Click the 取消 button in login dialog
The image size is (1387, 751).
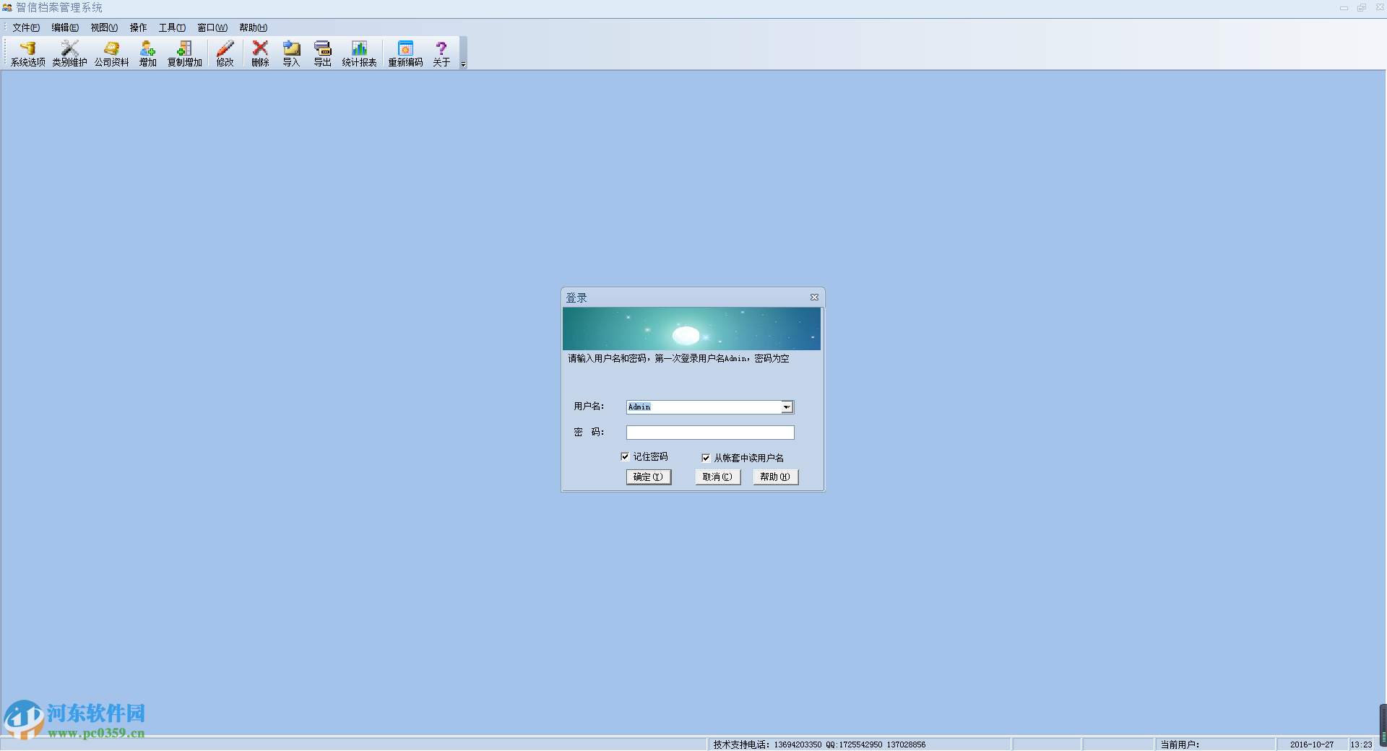tap(717, 477)
